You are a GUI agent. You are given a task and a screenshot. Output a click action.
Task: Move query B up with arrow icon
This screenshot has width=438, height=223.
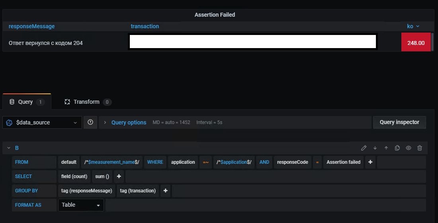386,148
